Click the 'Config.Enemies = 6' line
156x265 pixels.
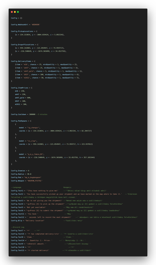click(x=20, y=171)
